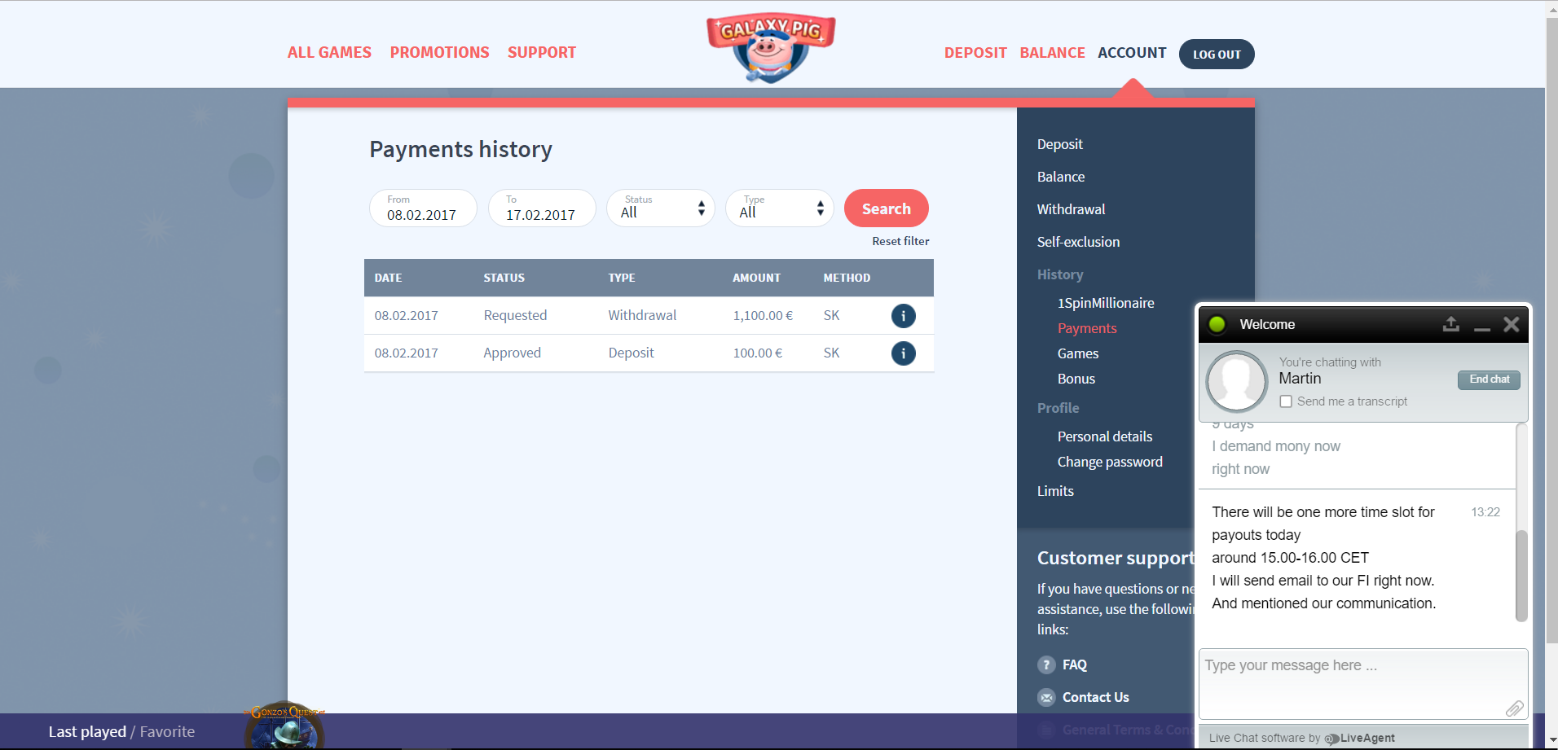The image size is (1558, 750).
Task: Click the Requested status cell
Action: 515,315
